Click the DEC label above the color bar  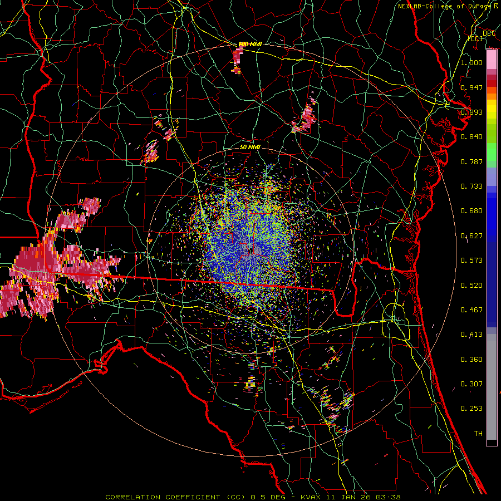(x=489, y=33)
